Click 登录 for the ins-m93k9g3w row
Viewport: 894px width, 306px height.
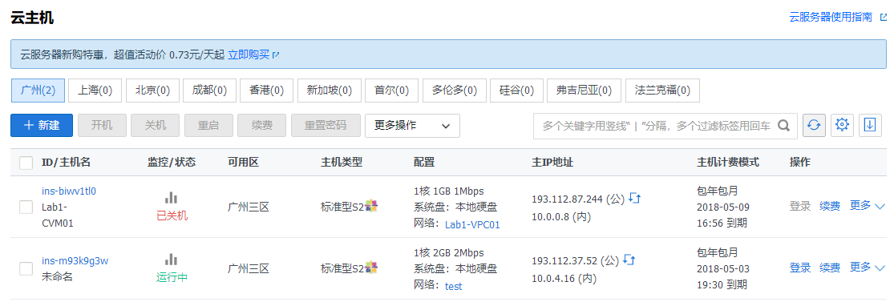[x=800, y=268]
